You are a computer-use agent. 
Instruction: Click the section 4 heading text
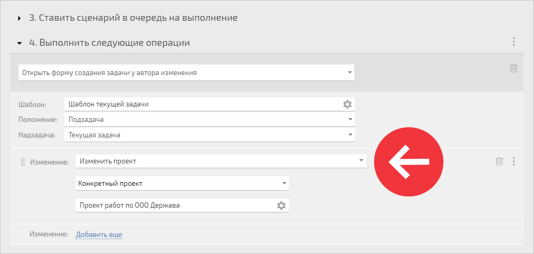pos(109,43)
